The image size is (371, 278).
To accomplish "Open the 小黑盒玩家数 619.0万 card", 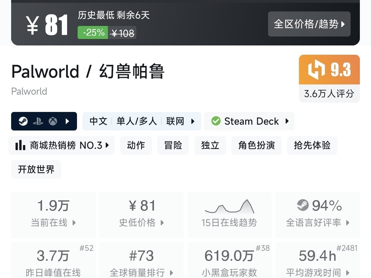I will tap(229, 260).
